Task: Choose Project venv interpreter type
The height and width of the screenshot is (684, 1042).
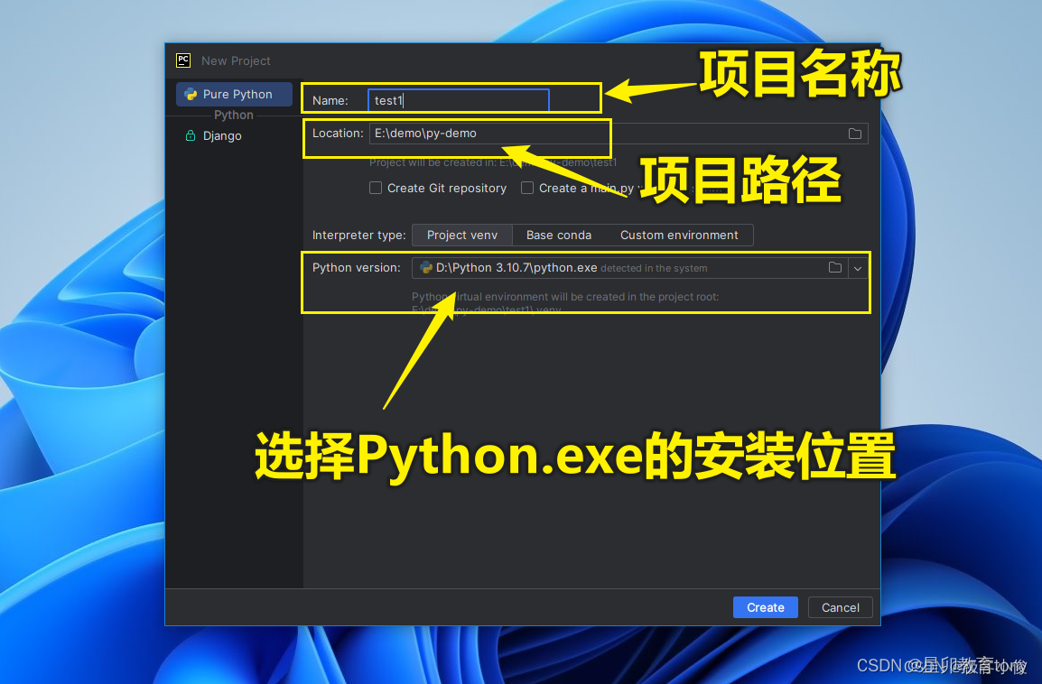Action: [x=461, y=236]
